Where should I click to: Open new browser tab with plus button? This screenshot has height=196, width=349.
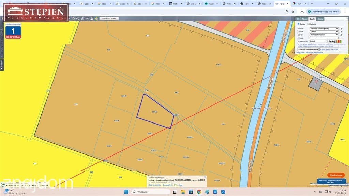point(312,4)
